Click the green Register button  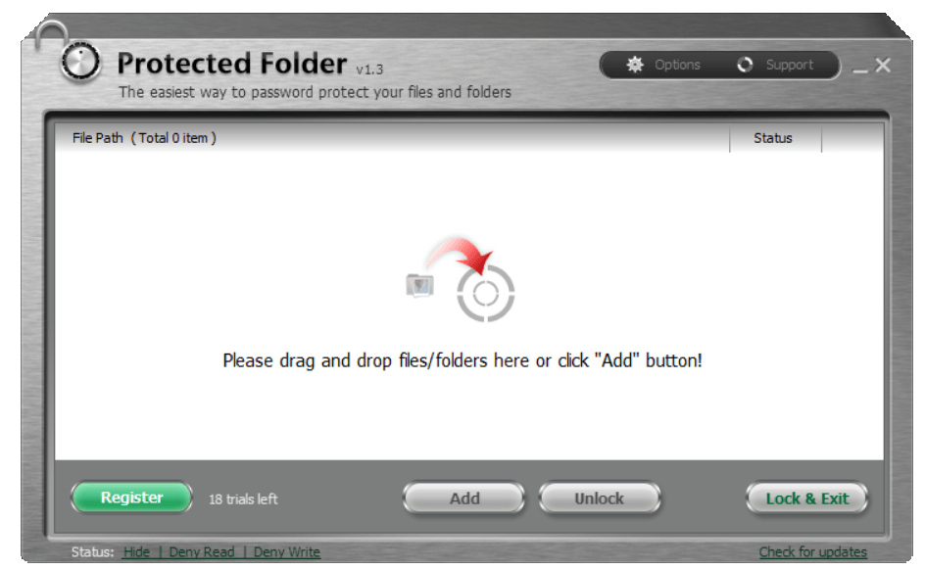(x=131, y=498)
